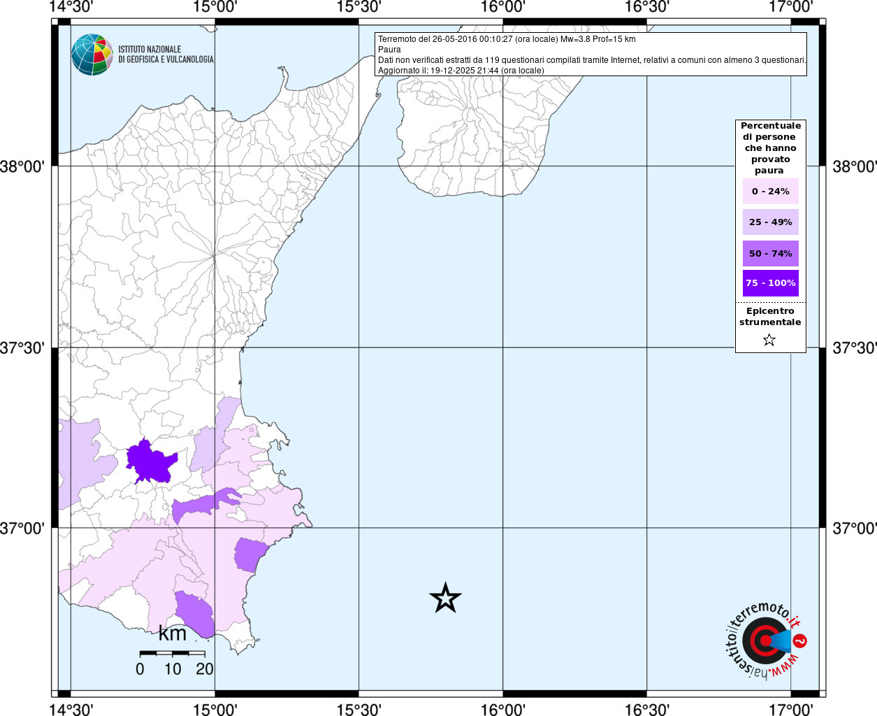Click the star symbol in the legend
The width and height of the screenshot is (877, 716).
click(x=769, y=341)
